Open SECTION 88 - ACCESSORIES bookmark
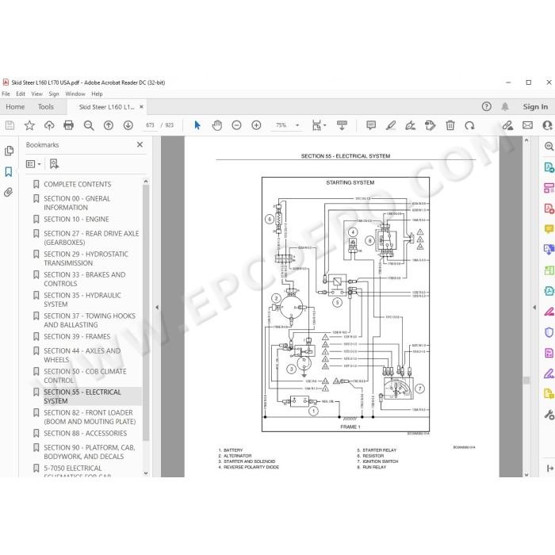The width and height of the screenshot is (555, 555). pyautogui.click(x=86, y=433)
